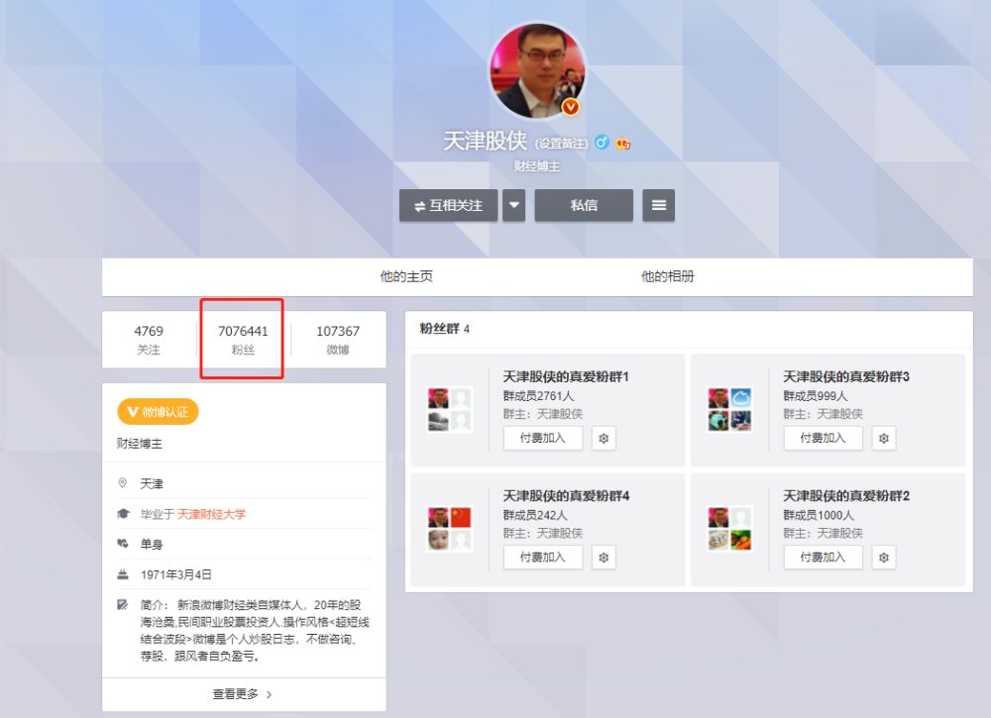
Task: Click 付费加入 for 真爱粉群3
Action: tap(823, 439)
